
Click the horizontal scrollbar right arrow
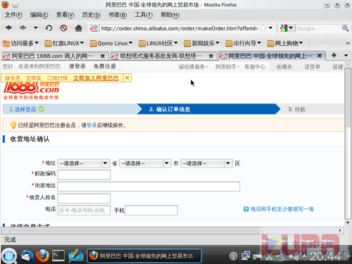340,230
